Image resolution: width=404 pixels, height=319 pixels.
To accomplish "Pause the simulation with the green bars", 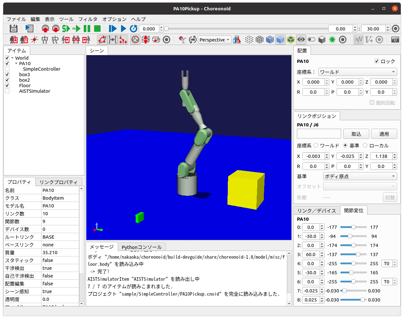I will coord(87,29).
